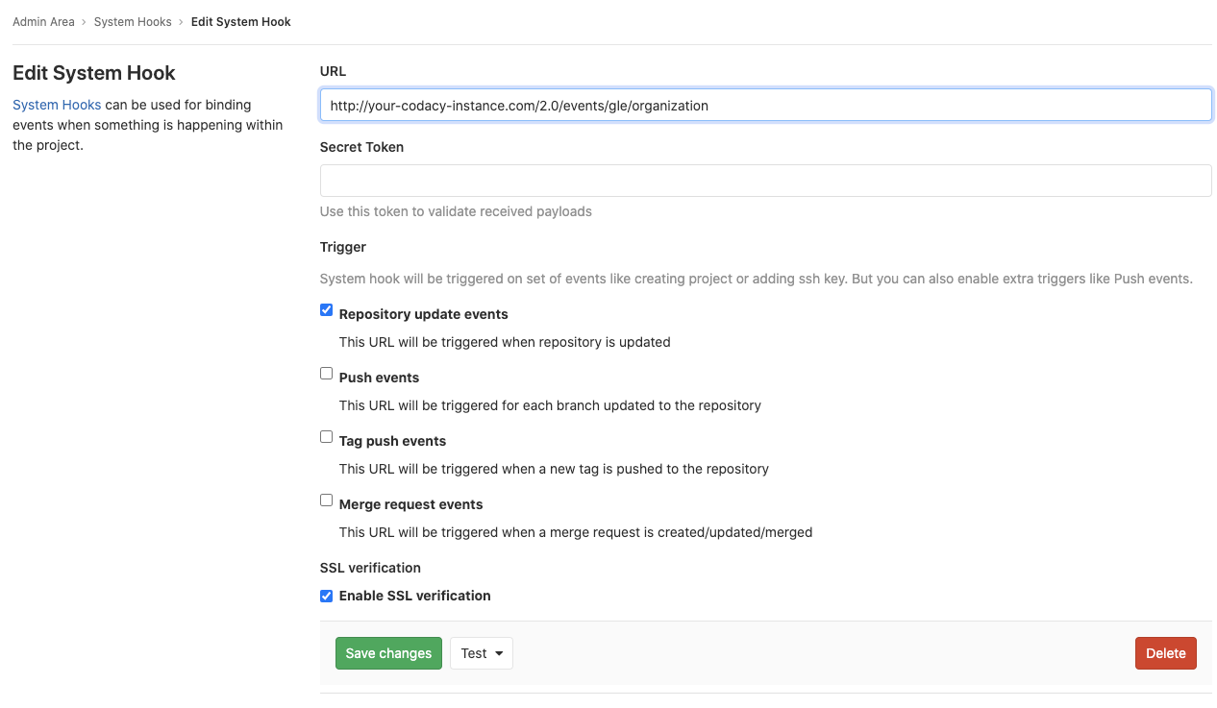Click the Repository update events label
Screen dimensions: 1217x708
tap(423, 313)
